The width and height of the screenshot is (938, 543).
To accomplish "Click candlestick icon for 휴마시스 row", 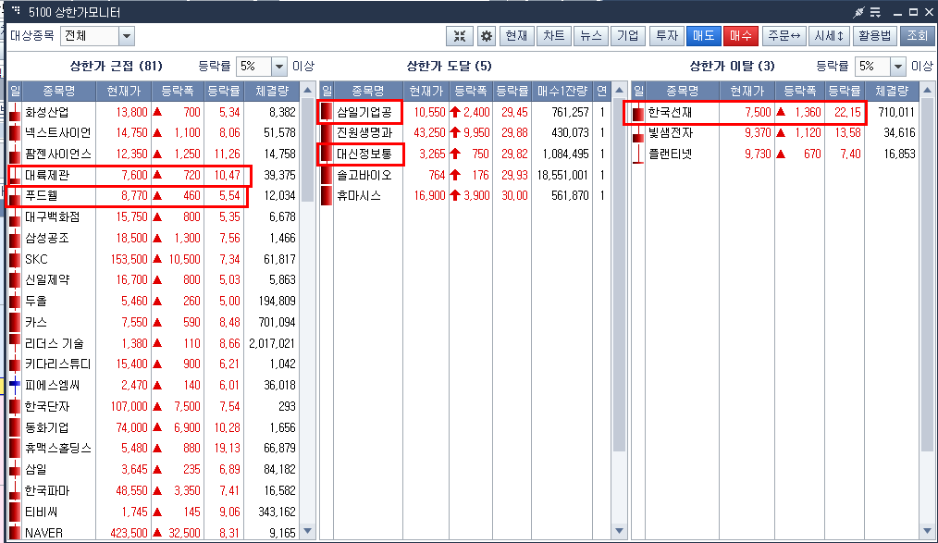I will 327,195.
